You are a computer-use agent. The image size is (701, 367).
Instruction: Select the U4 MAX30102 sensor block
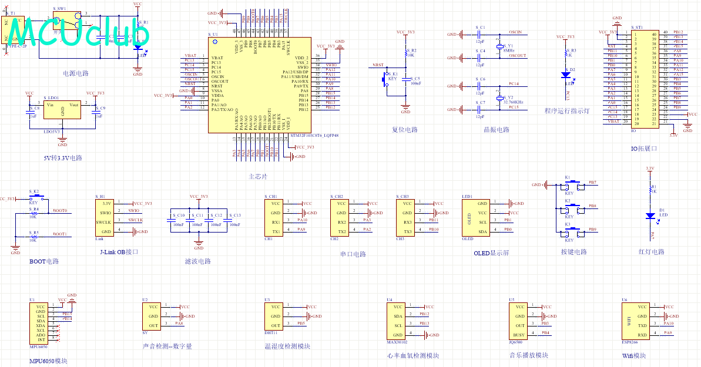point(396,321)
